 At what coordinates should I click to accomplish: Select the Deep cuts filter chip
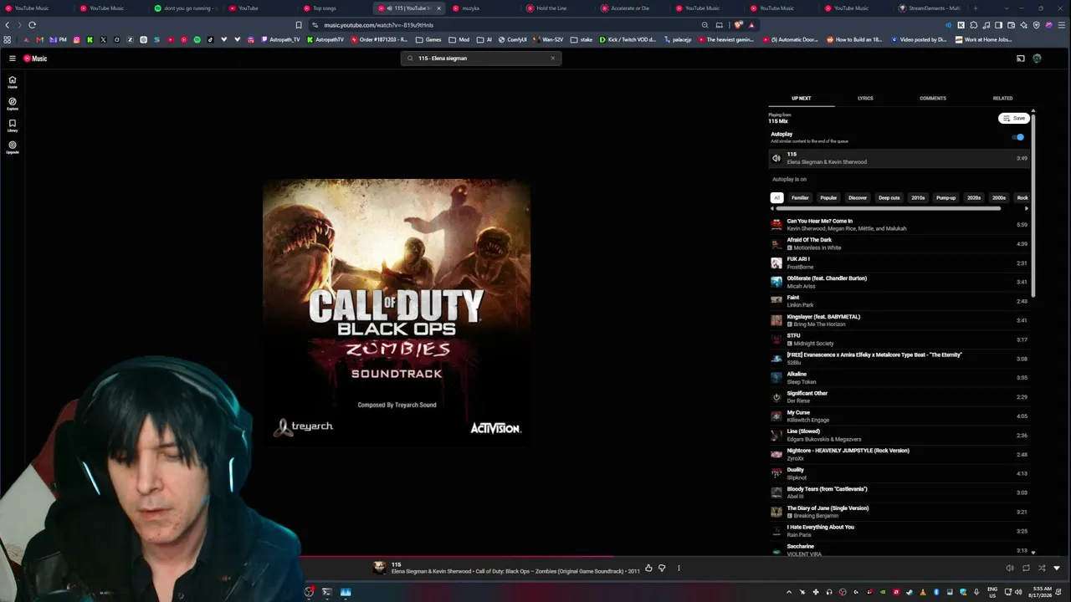coord(889,198)
